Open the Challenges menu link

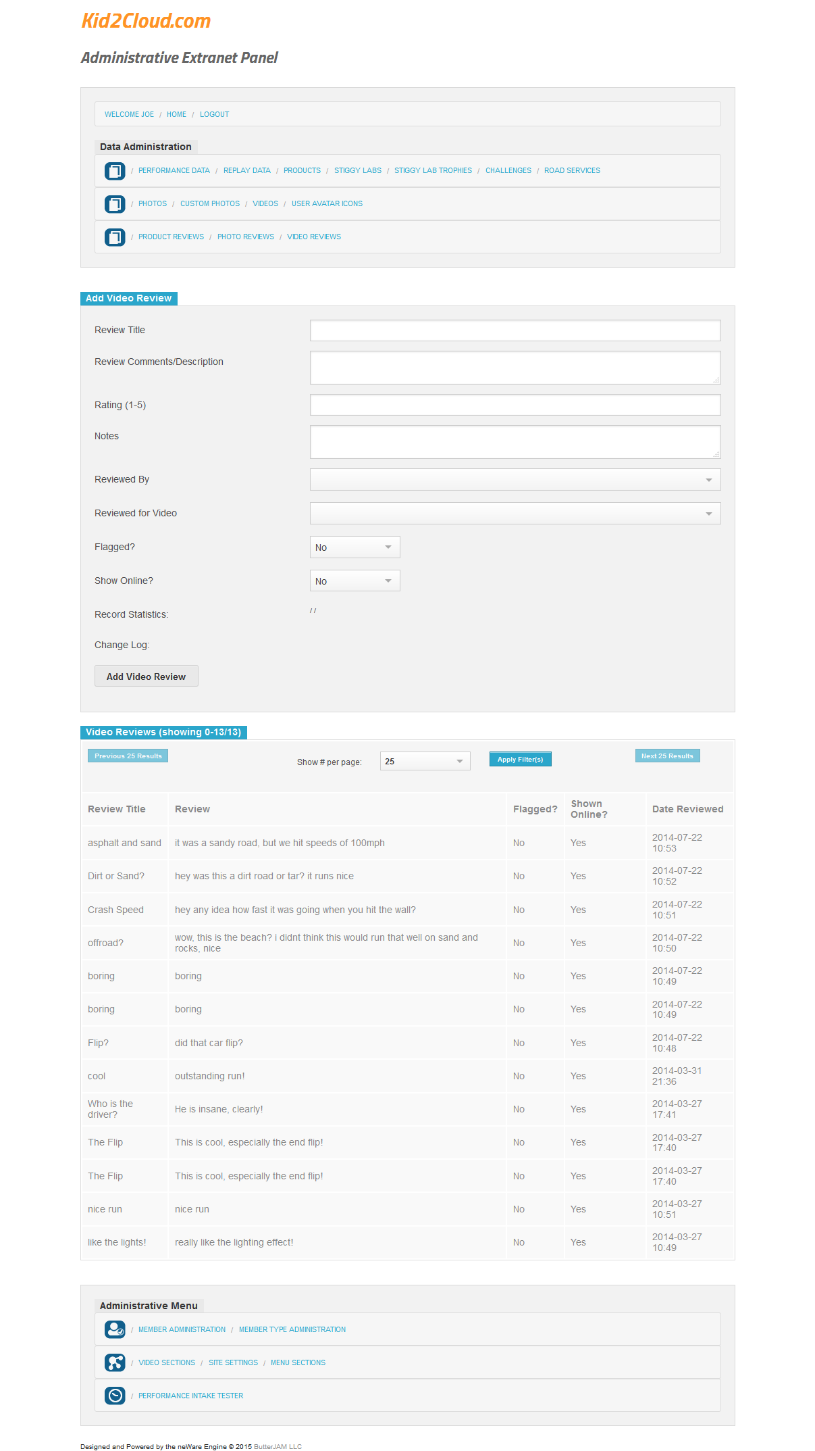508,171
